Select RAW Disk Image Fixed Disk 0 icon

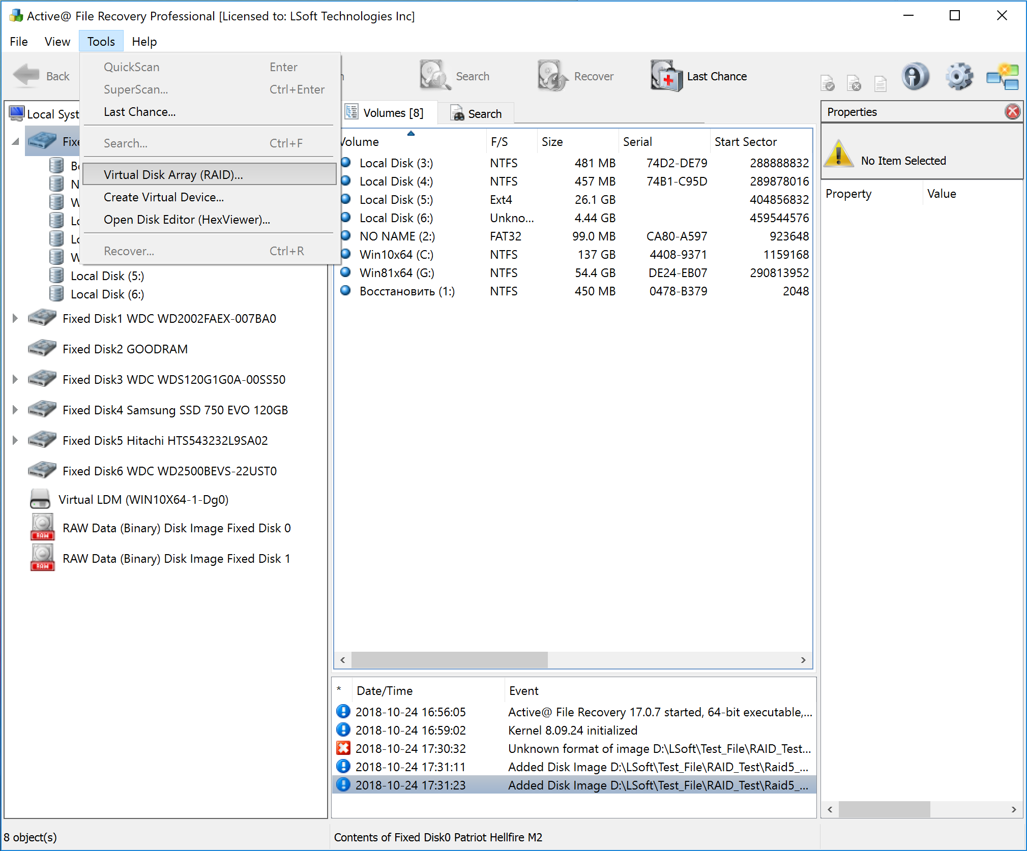click(x=43, y=527)
